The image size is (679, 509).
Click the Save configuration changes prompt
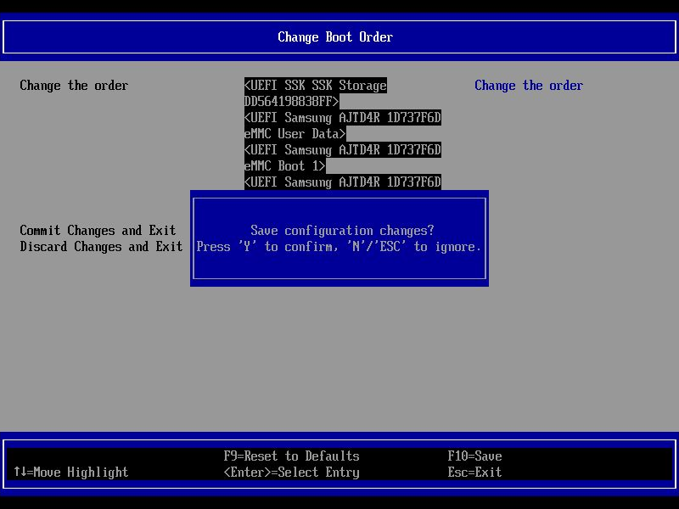(339, 230)
